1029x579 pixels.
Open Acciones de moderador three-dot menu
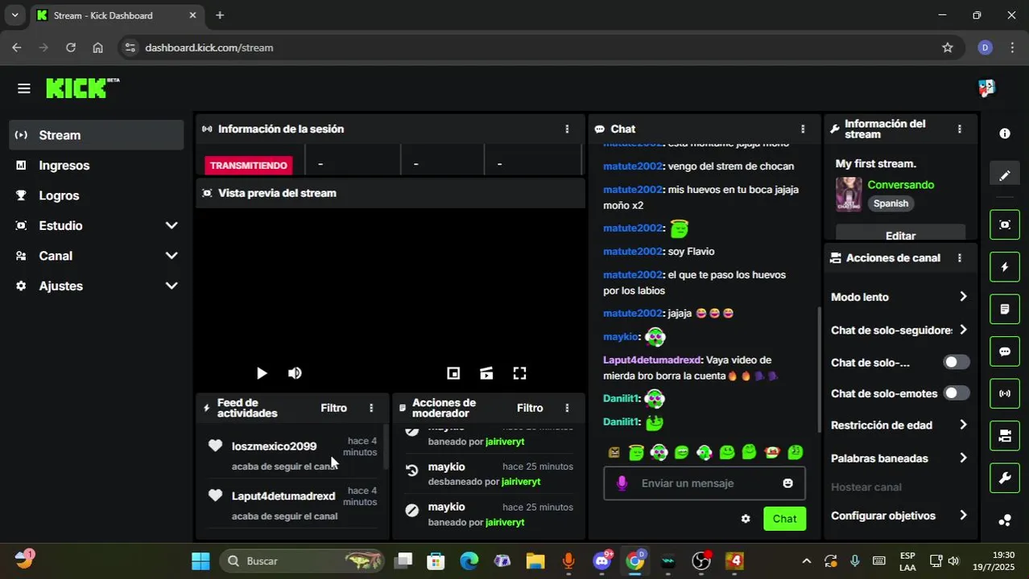click(567, 408)
